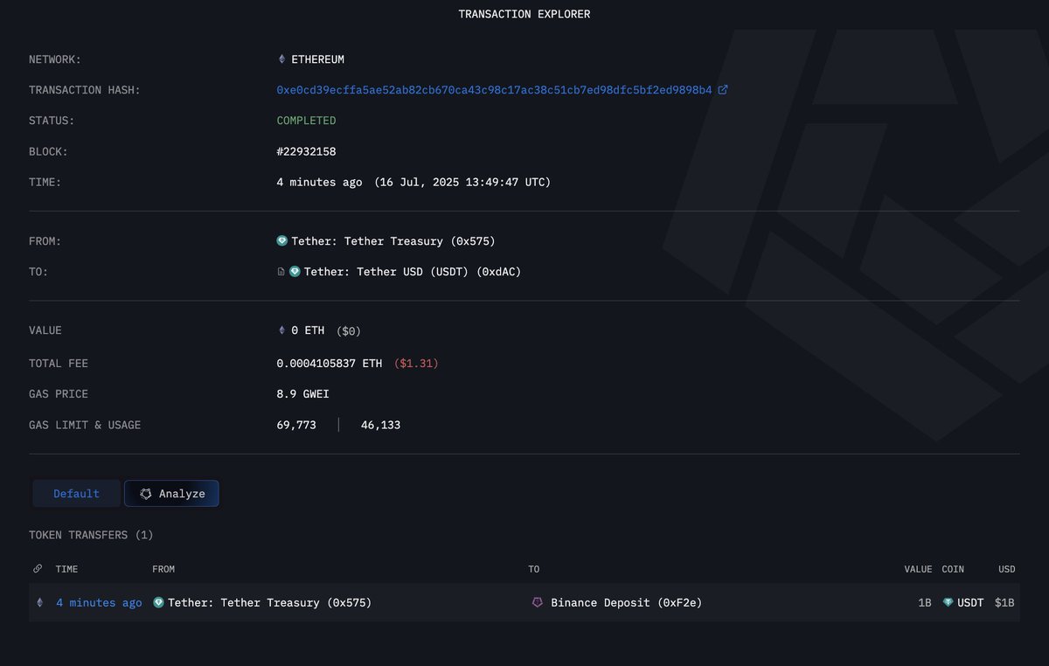The image size is (1049, 666).
Task: Click the '4 minutes ago' text in the TIME field
Action: (319, 183)
